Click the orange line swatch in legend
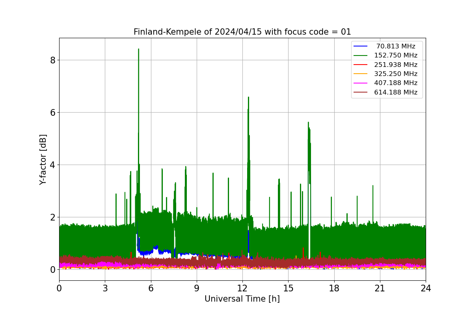 361,74
